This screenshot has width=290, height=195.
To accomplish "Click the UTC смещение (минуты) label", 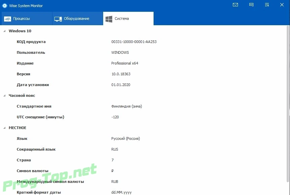I will tap(41, 117).
